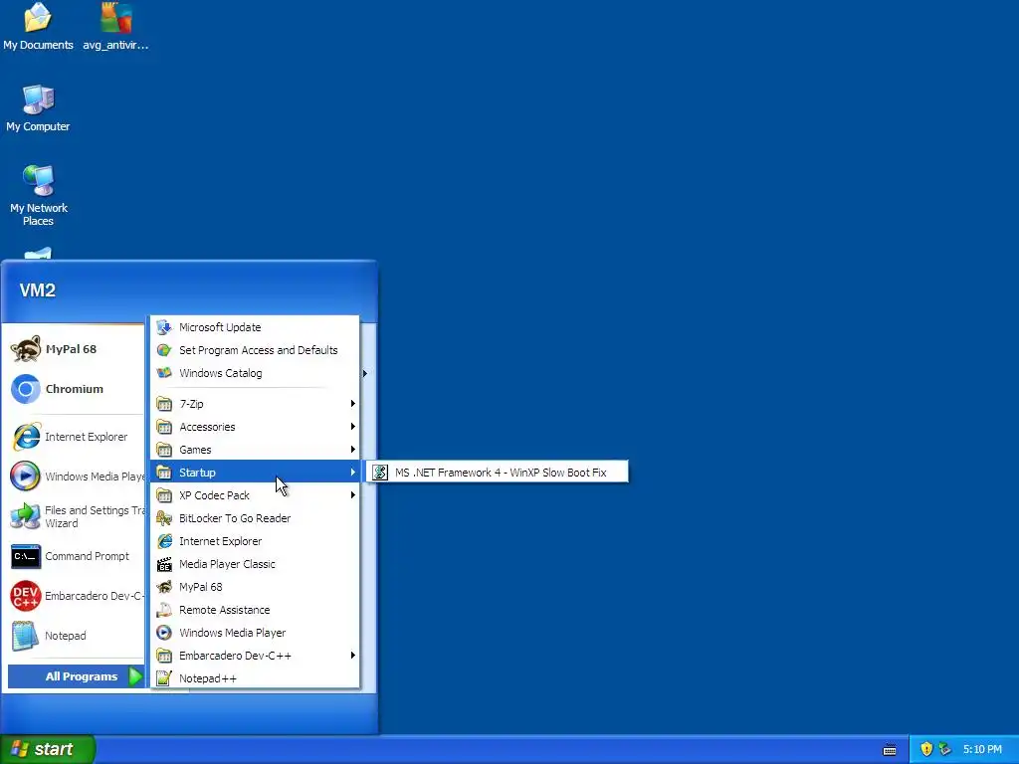Click the 5:10 PM clock
This screenshot has width=1019, height=764.
(x=982, y=749)
